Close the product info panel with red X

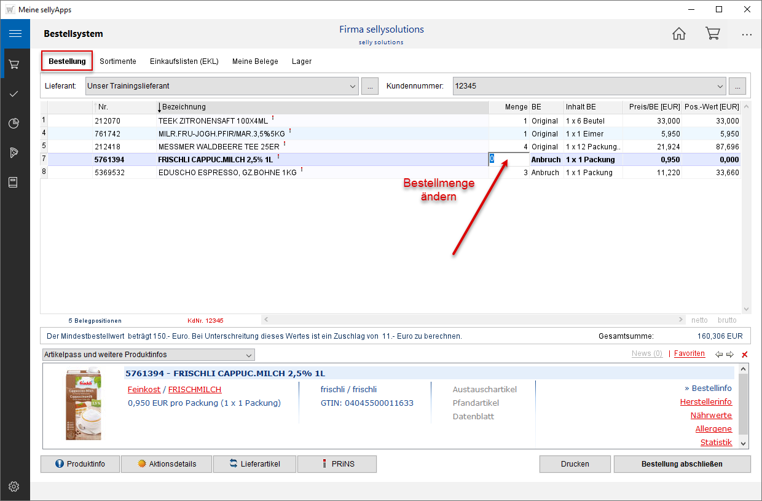pyautogui.click(x=745, y=355)
